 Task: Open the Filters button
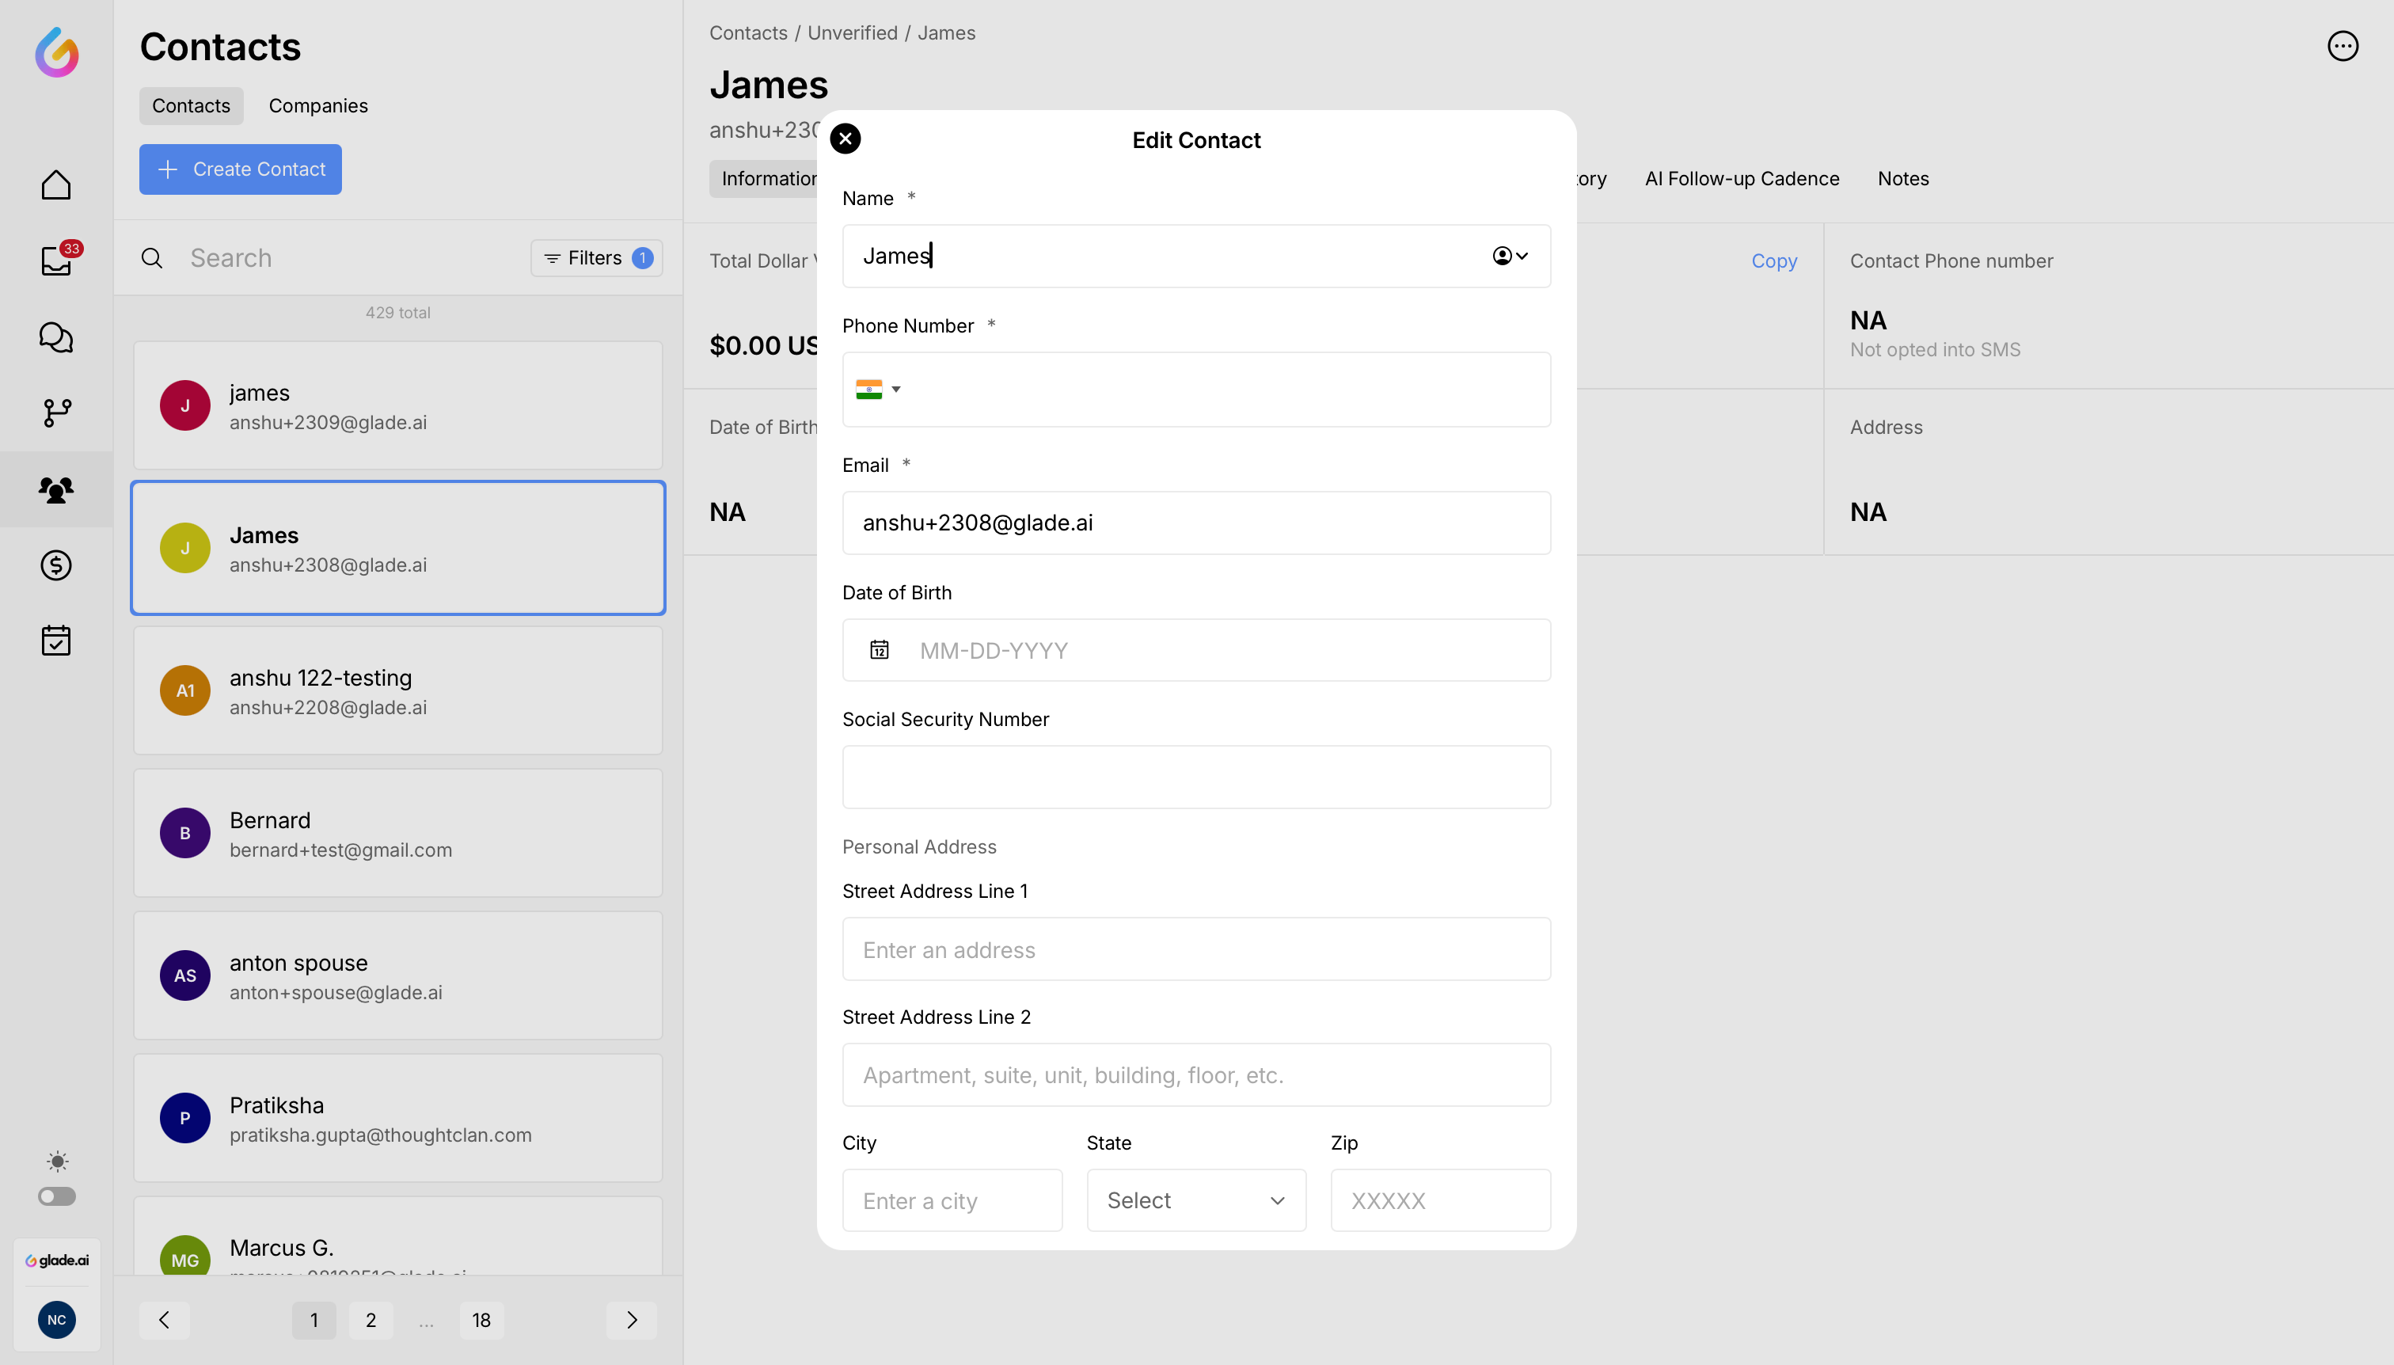(x=596, y=258)
